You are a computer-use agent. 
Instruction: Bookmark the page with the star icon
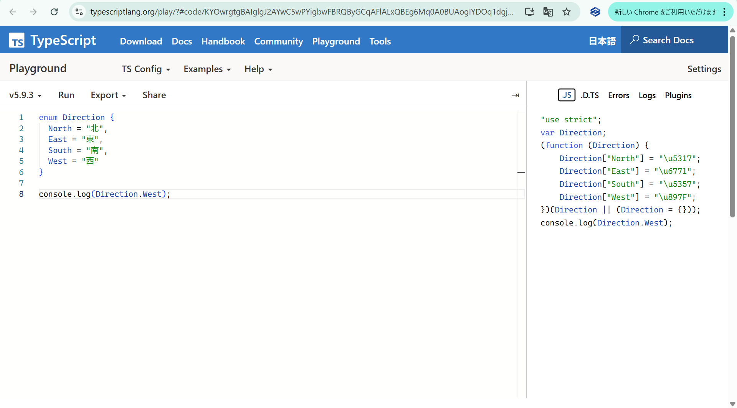[567, 12]
